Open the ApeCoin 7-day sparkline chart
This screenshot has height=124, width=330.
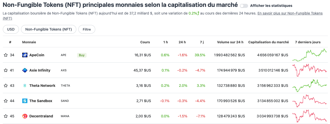click(x=310, y=55)
